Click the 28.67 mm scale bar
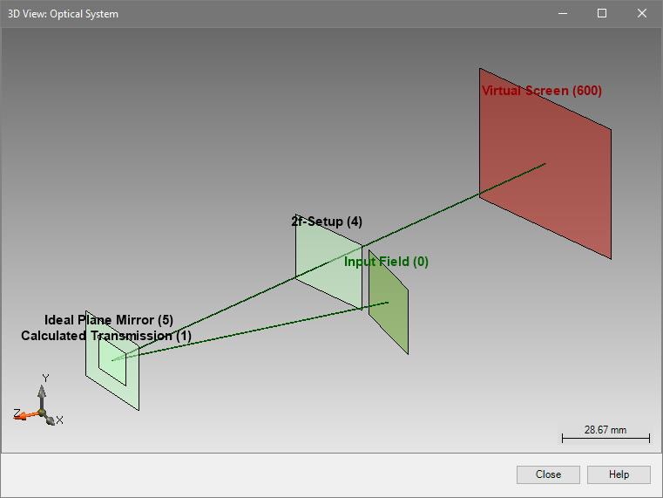The height and width of the screenshot is (498, 663). pos(605,436)
